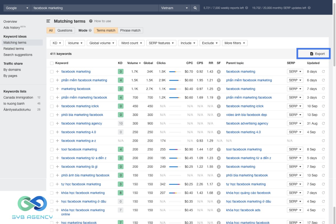Click SF badge for phôi bìa marketing facebook

point(219,115)
